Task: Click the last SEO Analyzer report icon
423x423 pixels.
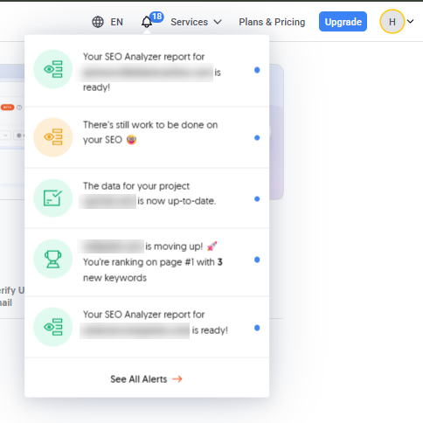Action: (x=53, y=327)
